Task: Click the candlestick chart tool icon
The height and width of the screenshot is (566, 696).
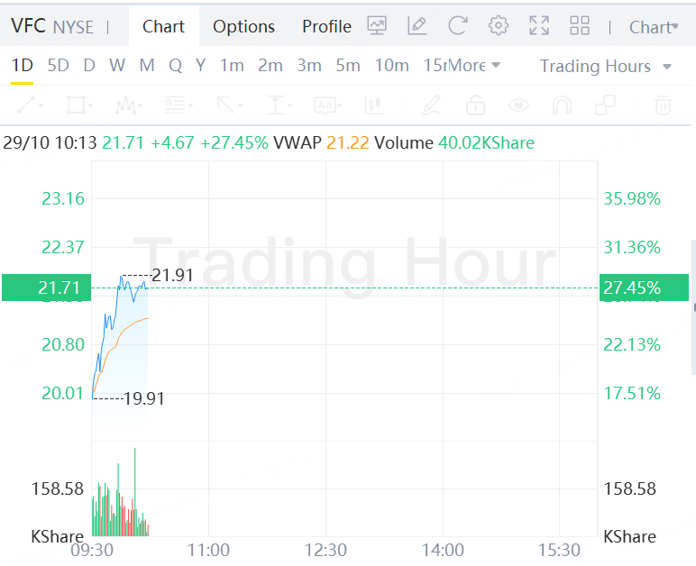Action: coord(374,105)
